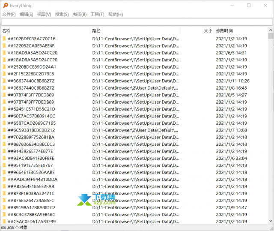Open the 帮助(H) menu
Screen dimensions: 274x231
116,14
